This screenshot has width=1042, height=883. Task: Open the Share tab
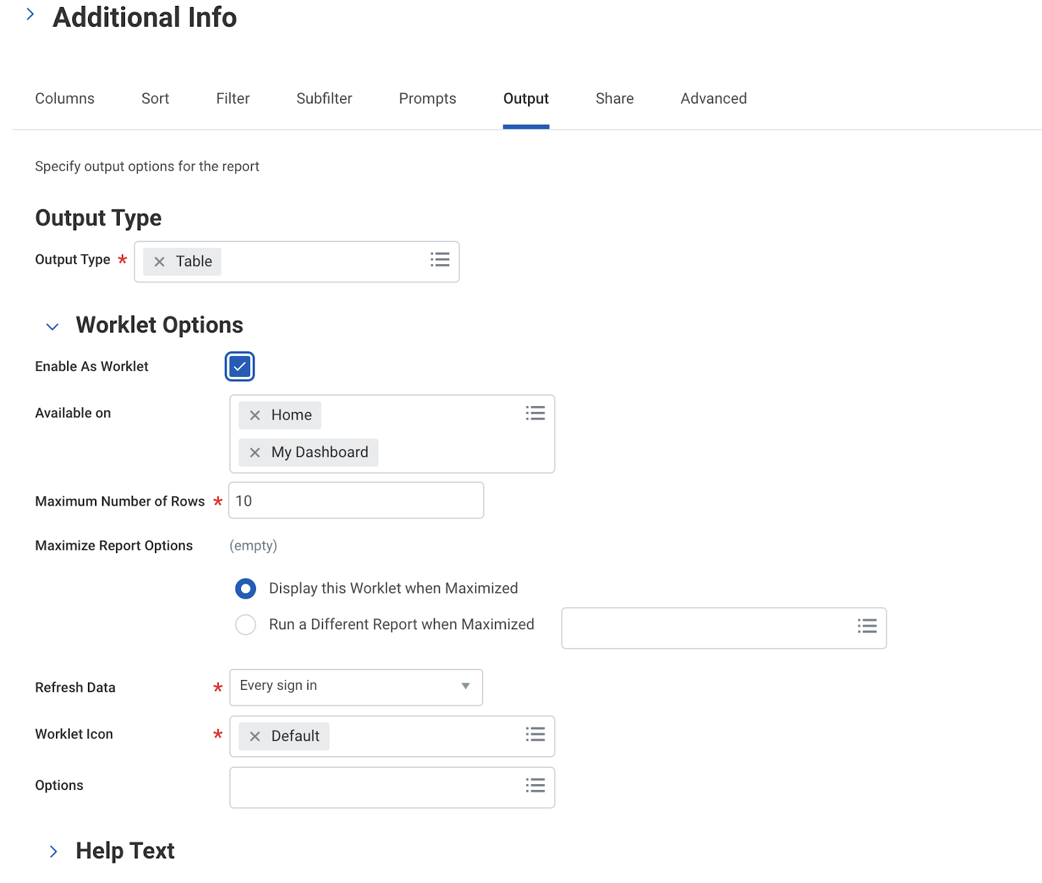click(614, 98)
